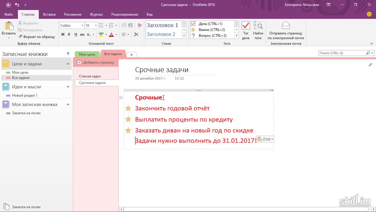
Task: Open Новый раздел 1 section
Action: (x=25, y=95)
